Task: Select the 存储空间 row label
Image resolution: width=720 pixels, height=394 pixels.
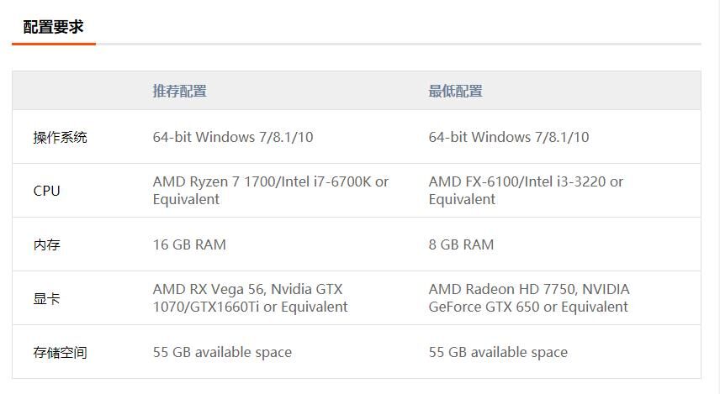Action: point(60,352)
